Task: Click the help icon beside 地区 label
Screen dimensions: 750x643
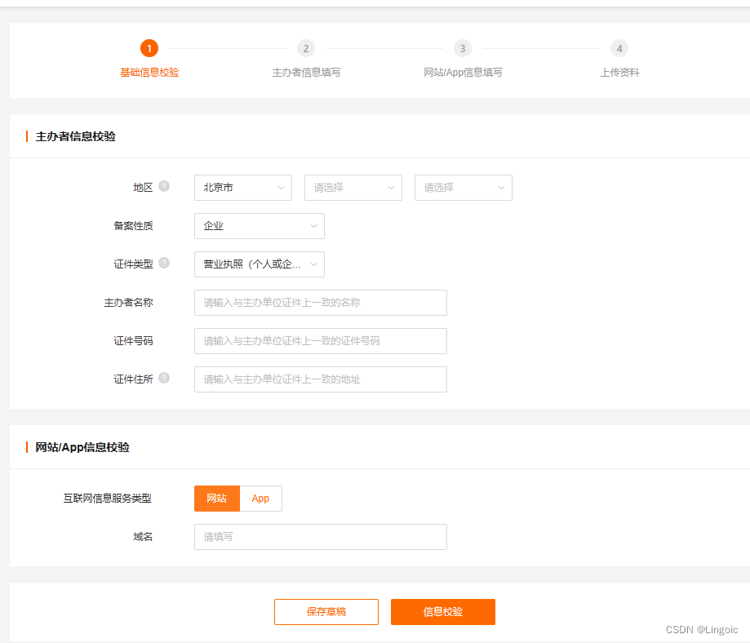Action: click(163, 185)
